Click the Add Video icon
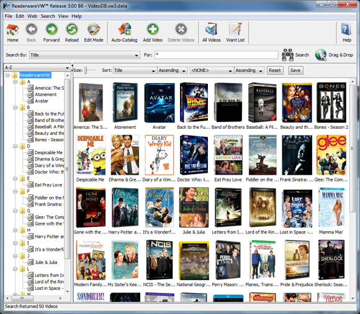This screenshot has width=360, height=314. click(x=153, y=30)
